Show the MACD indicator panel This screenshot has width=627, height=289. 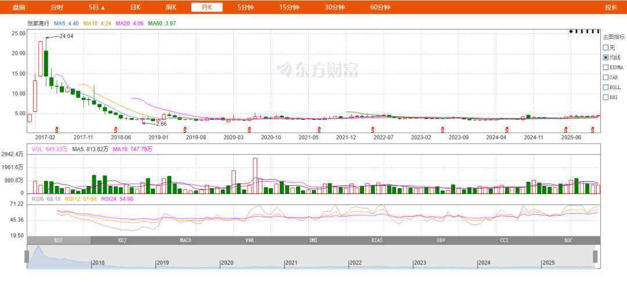[x=185, y=240]
